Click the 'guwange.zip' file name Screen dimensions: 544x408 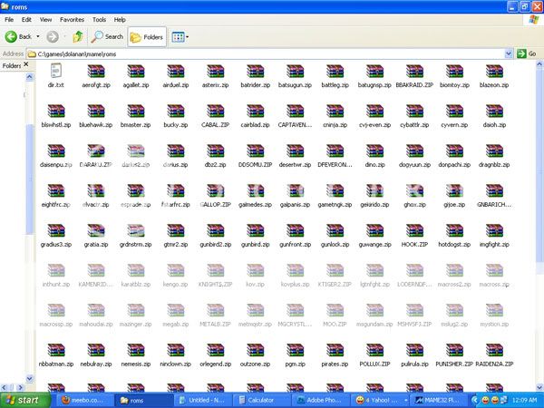click(x=374, y=245)
